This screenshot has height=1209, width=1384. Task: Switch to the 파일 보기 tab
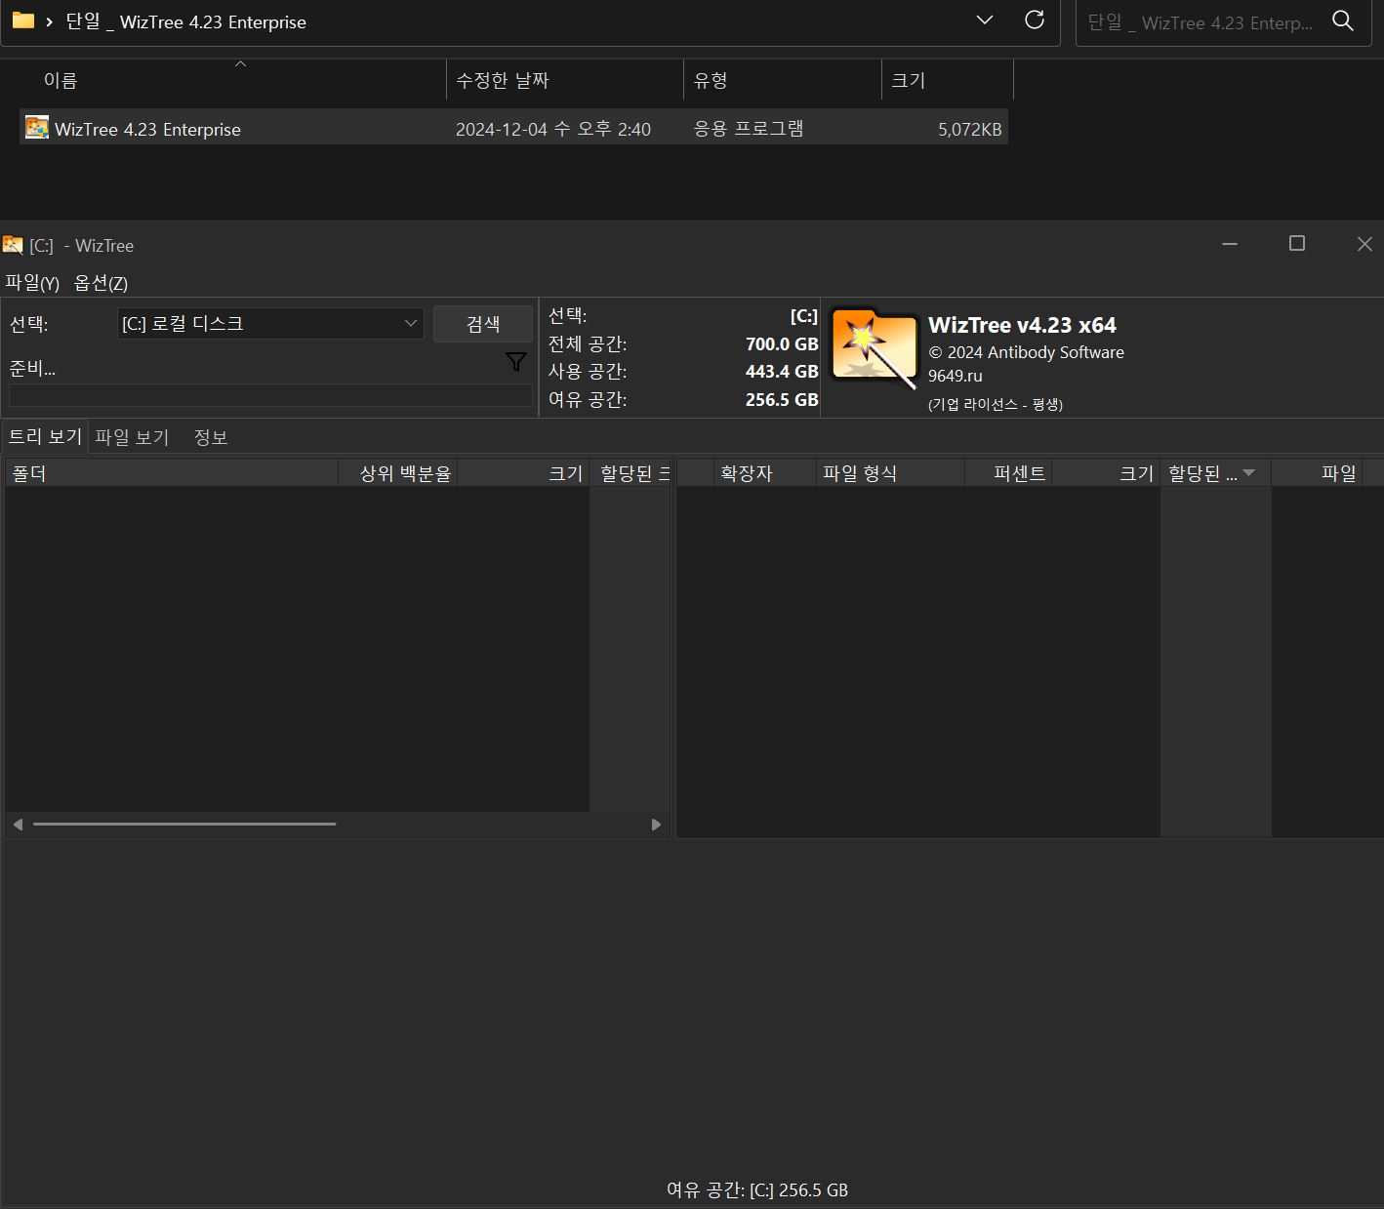point(132,437)
